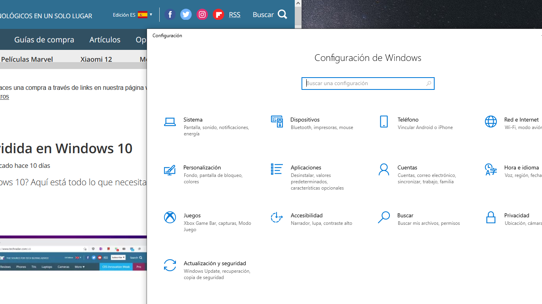Open the Artículos menu
This screenshot has height=304, width=542.
105,40
